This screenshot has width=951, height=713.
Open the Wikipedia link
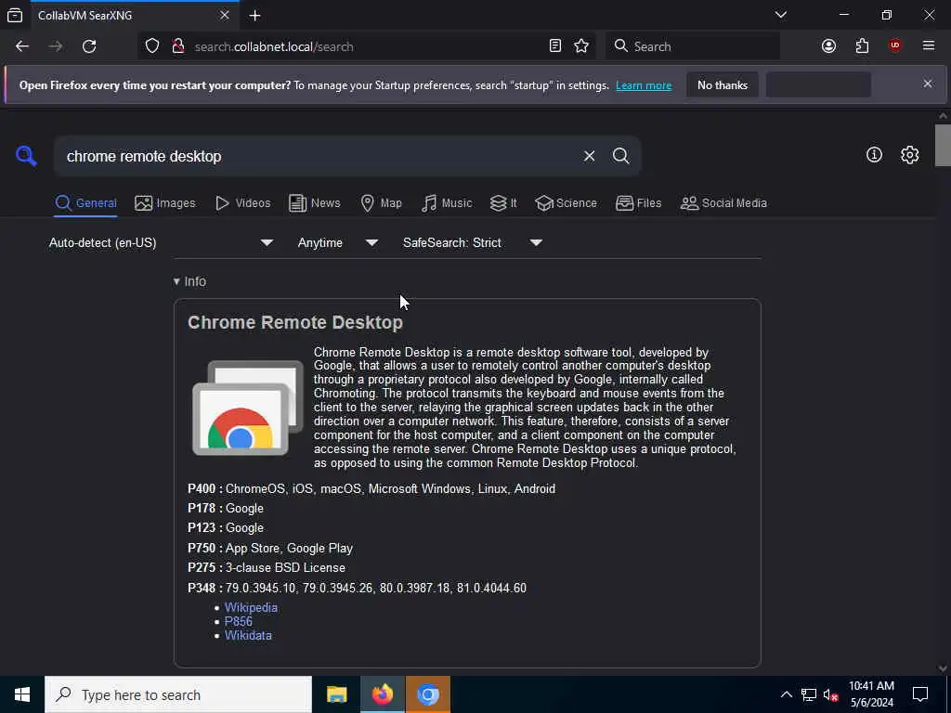(251, 607)
